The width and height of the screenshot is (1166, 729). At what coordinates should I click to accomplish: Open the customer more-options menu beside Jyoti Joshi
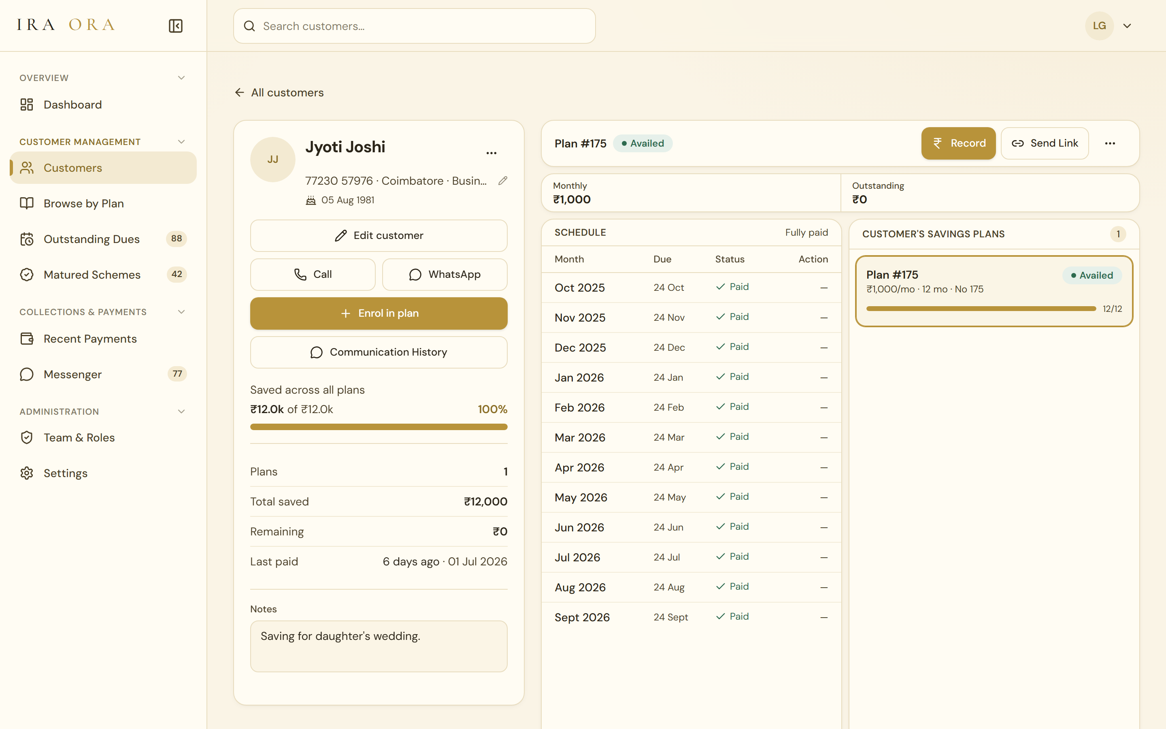click(x=491, y=153)
